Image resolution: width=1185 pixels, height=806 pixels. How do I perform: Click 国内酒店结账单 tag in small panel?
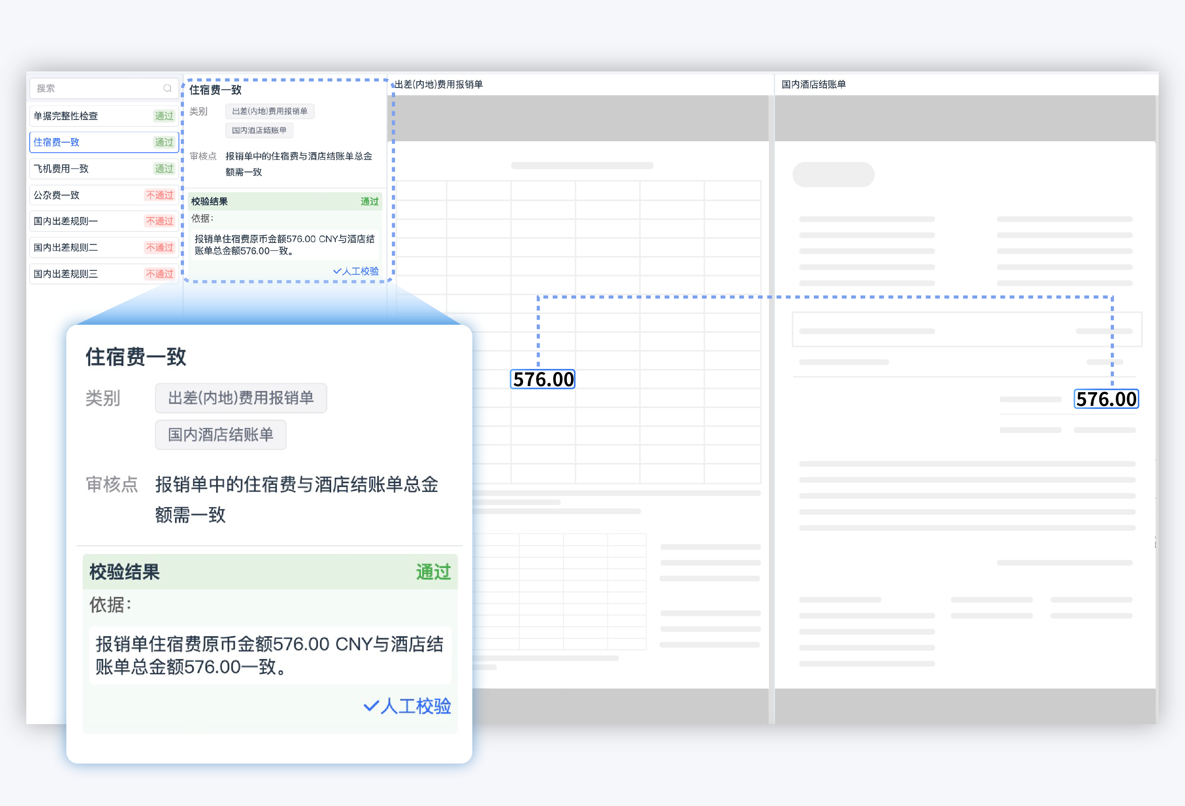[x=259, y=131]
